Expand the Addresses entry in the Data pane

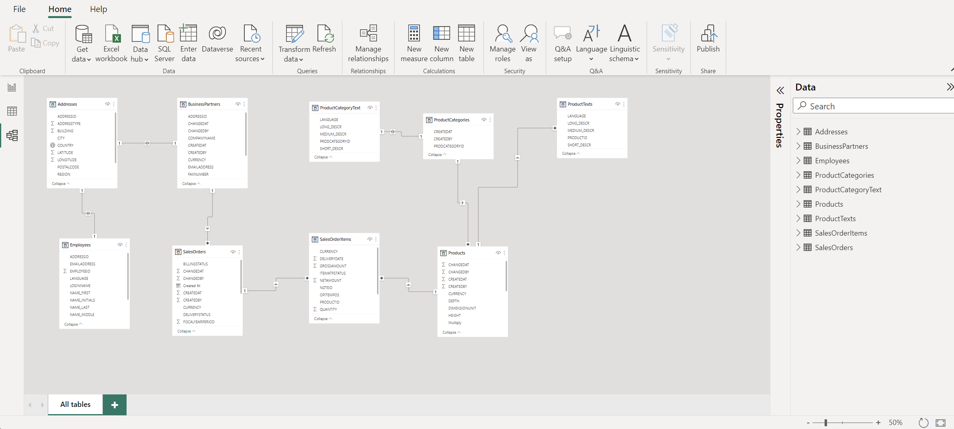coord(798,131)
